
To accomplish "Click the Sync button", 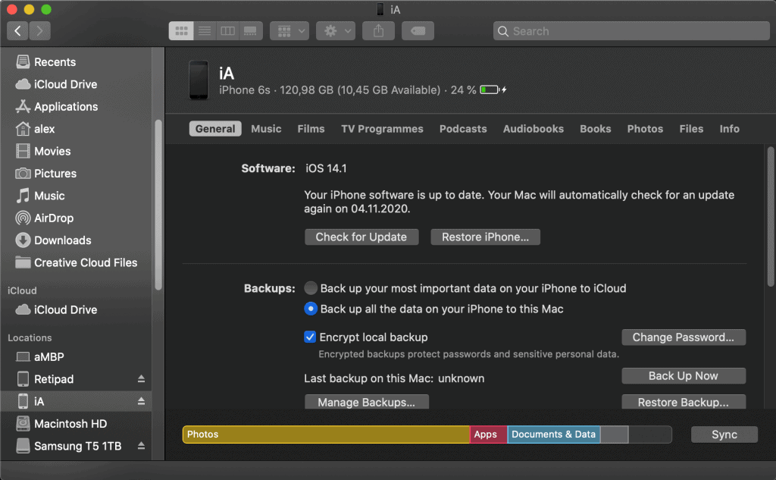I will point(724,435).
